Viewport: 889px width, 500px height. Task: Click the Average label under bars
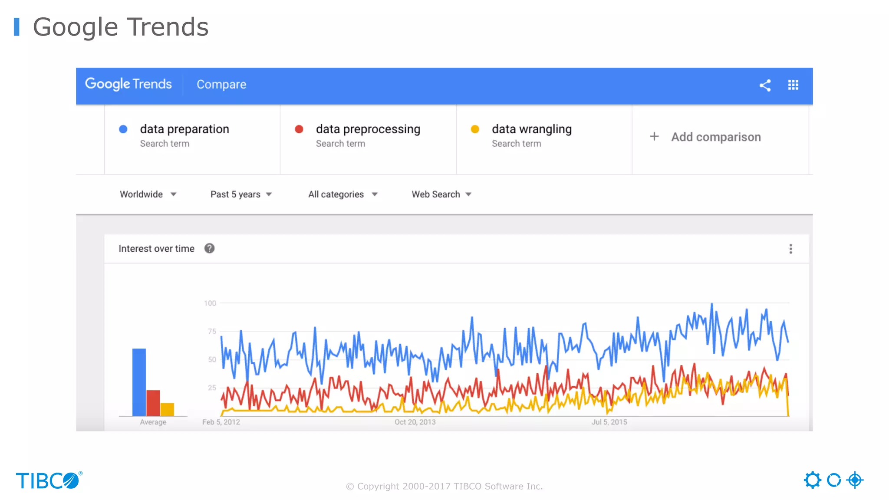pyautogui.click(x=153, y=422)
